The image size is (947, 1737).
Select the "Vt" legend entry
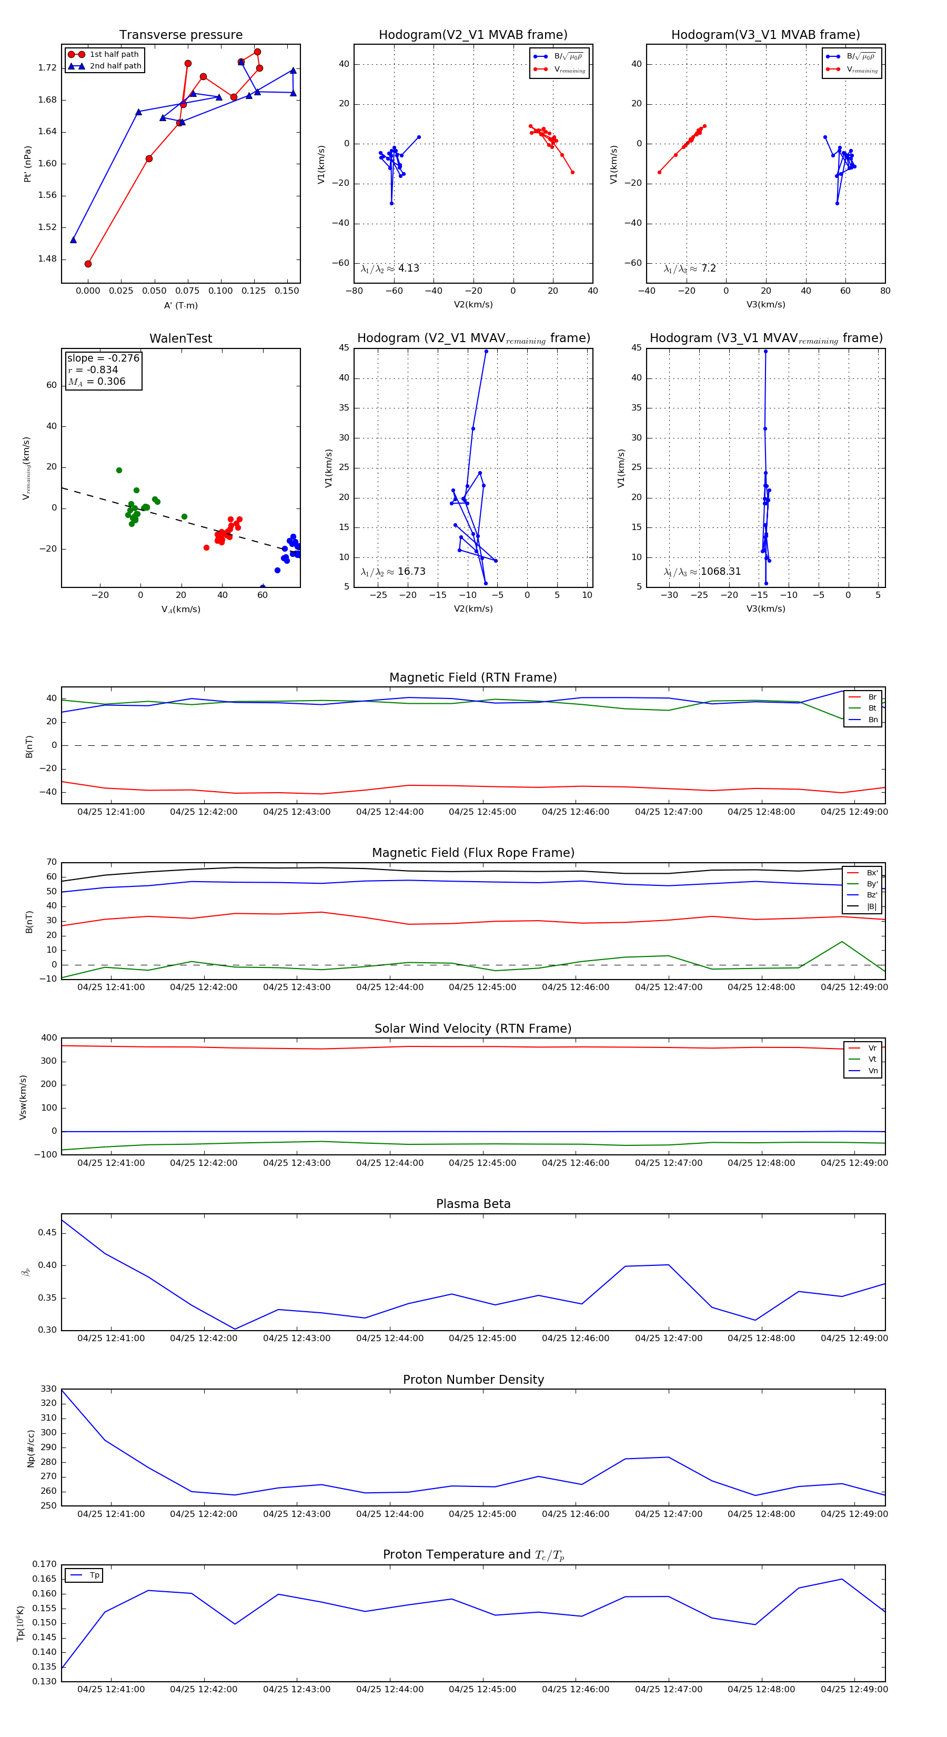click(x=863, y=1060)
